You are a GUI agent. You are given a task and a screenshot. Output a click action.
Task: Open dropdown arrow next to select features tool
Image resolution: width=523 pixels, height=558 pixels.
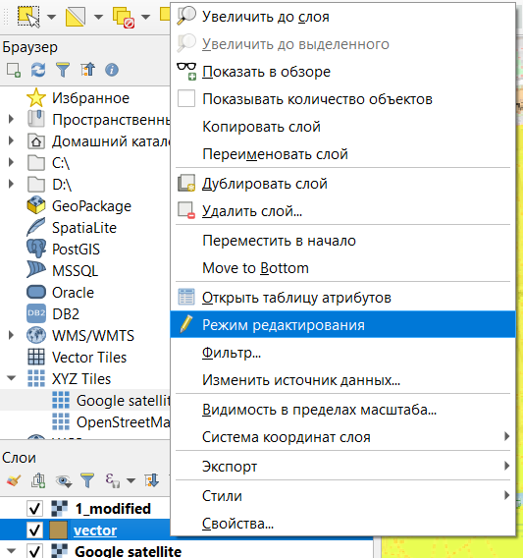coord(52,17)
